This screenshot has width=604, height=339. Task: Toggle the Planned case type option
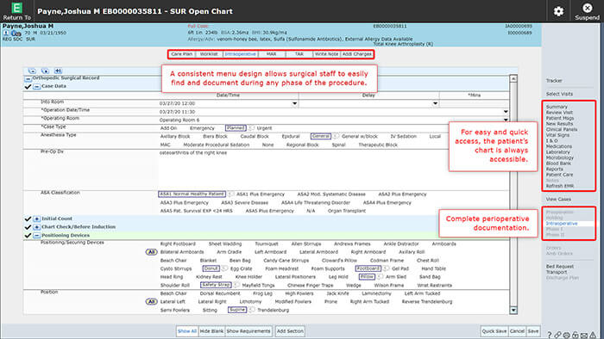pyautogui.click(x=236, y=128)
